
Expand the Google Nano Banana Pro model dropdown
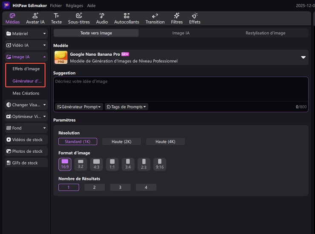(x=303, y=57)
